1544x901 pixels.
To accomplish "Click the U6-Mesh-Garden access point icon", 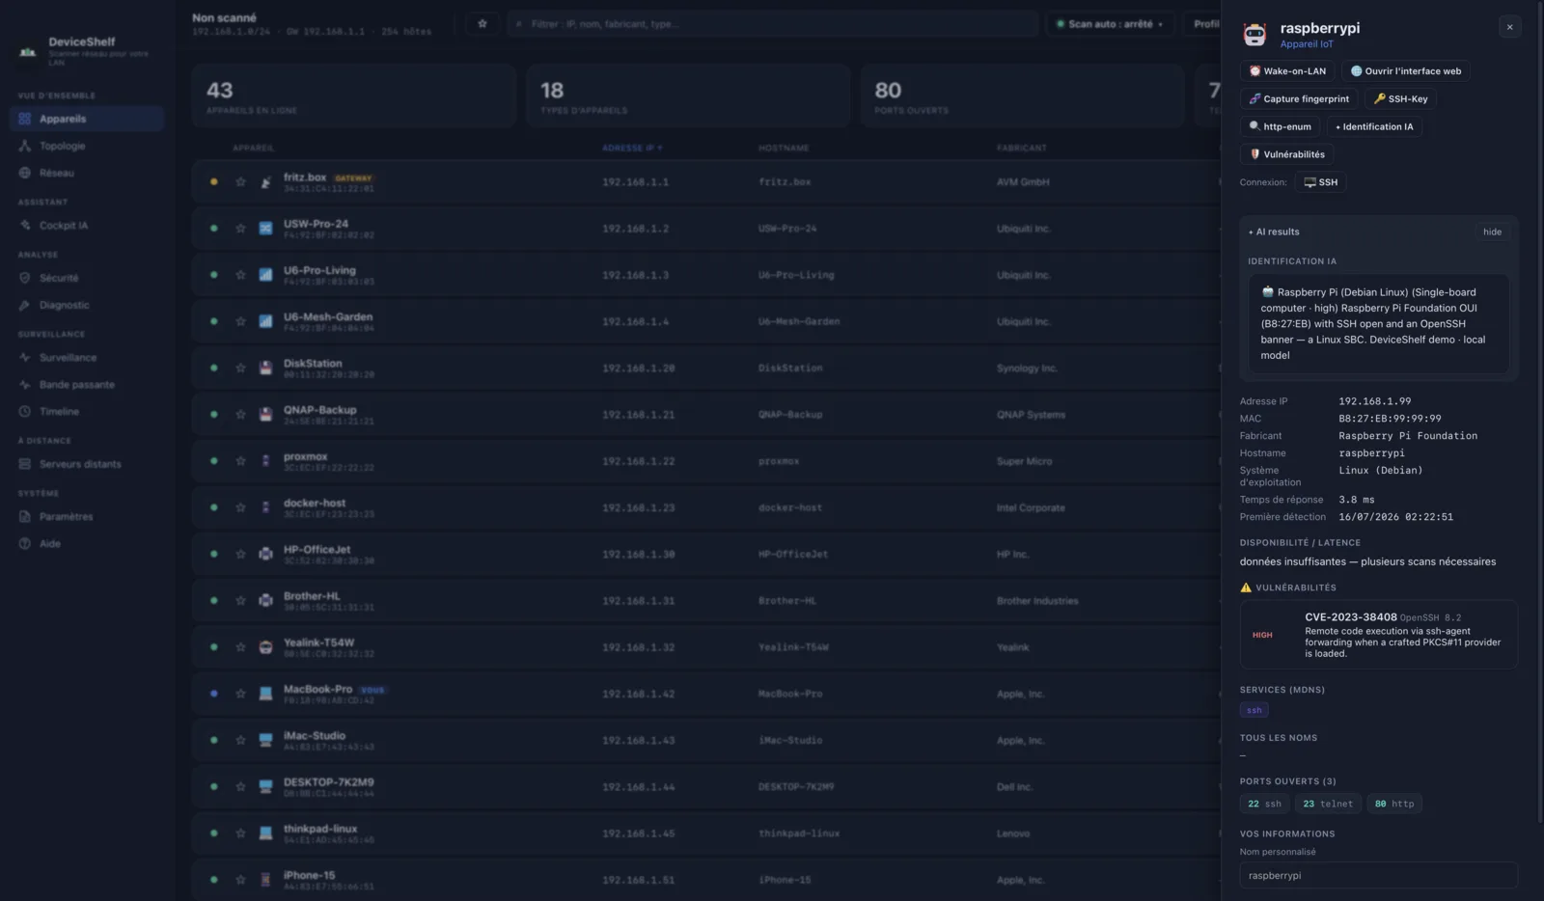I will tap(265, 321).
